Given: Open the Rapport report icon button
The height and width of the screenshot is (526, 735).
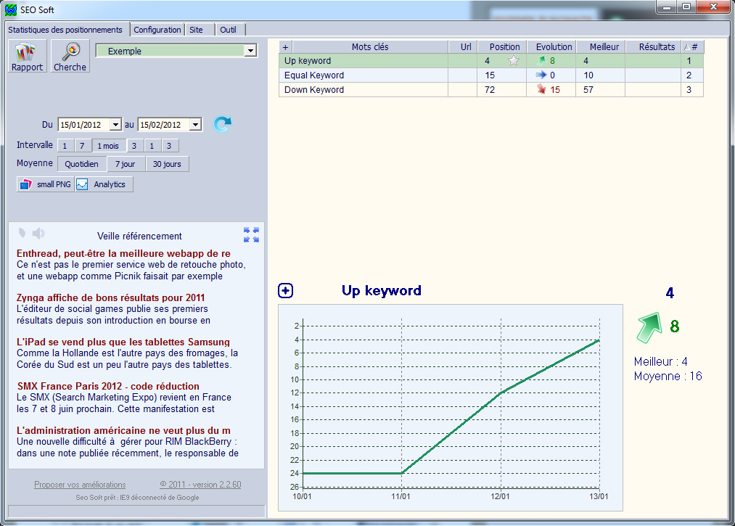Looking at the screenshot, I should (x=27, y=57).
